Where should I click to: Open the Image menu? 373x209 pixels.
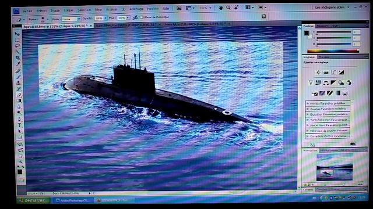(x=55, y=10)
